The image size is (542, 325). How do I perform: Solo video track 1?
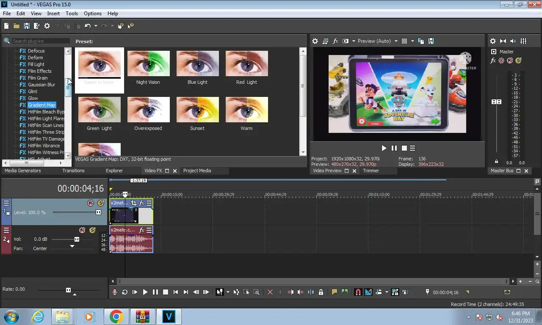[101, 203]
